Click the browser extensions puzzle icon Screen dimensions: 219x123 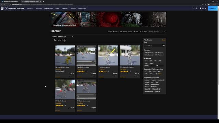pos(209,4)
